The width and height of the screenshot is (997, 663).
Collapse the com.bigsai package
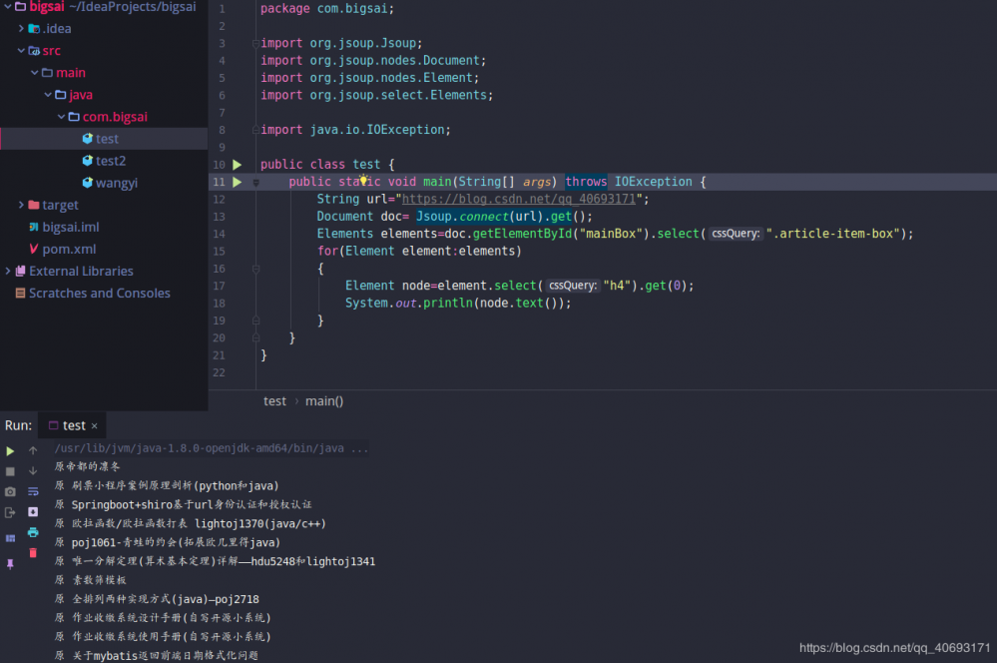coord(61,117)
